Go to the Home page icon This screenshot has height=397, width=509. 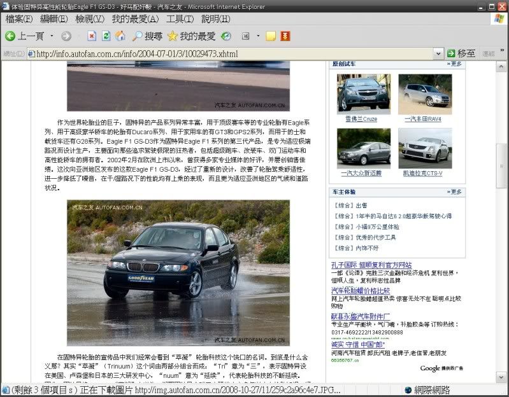[120, 36]
